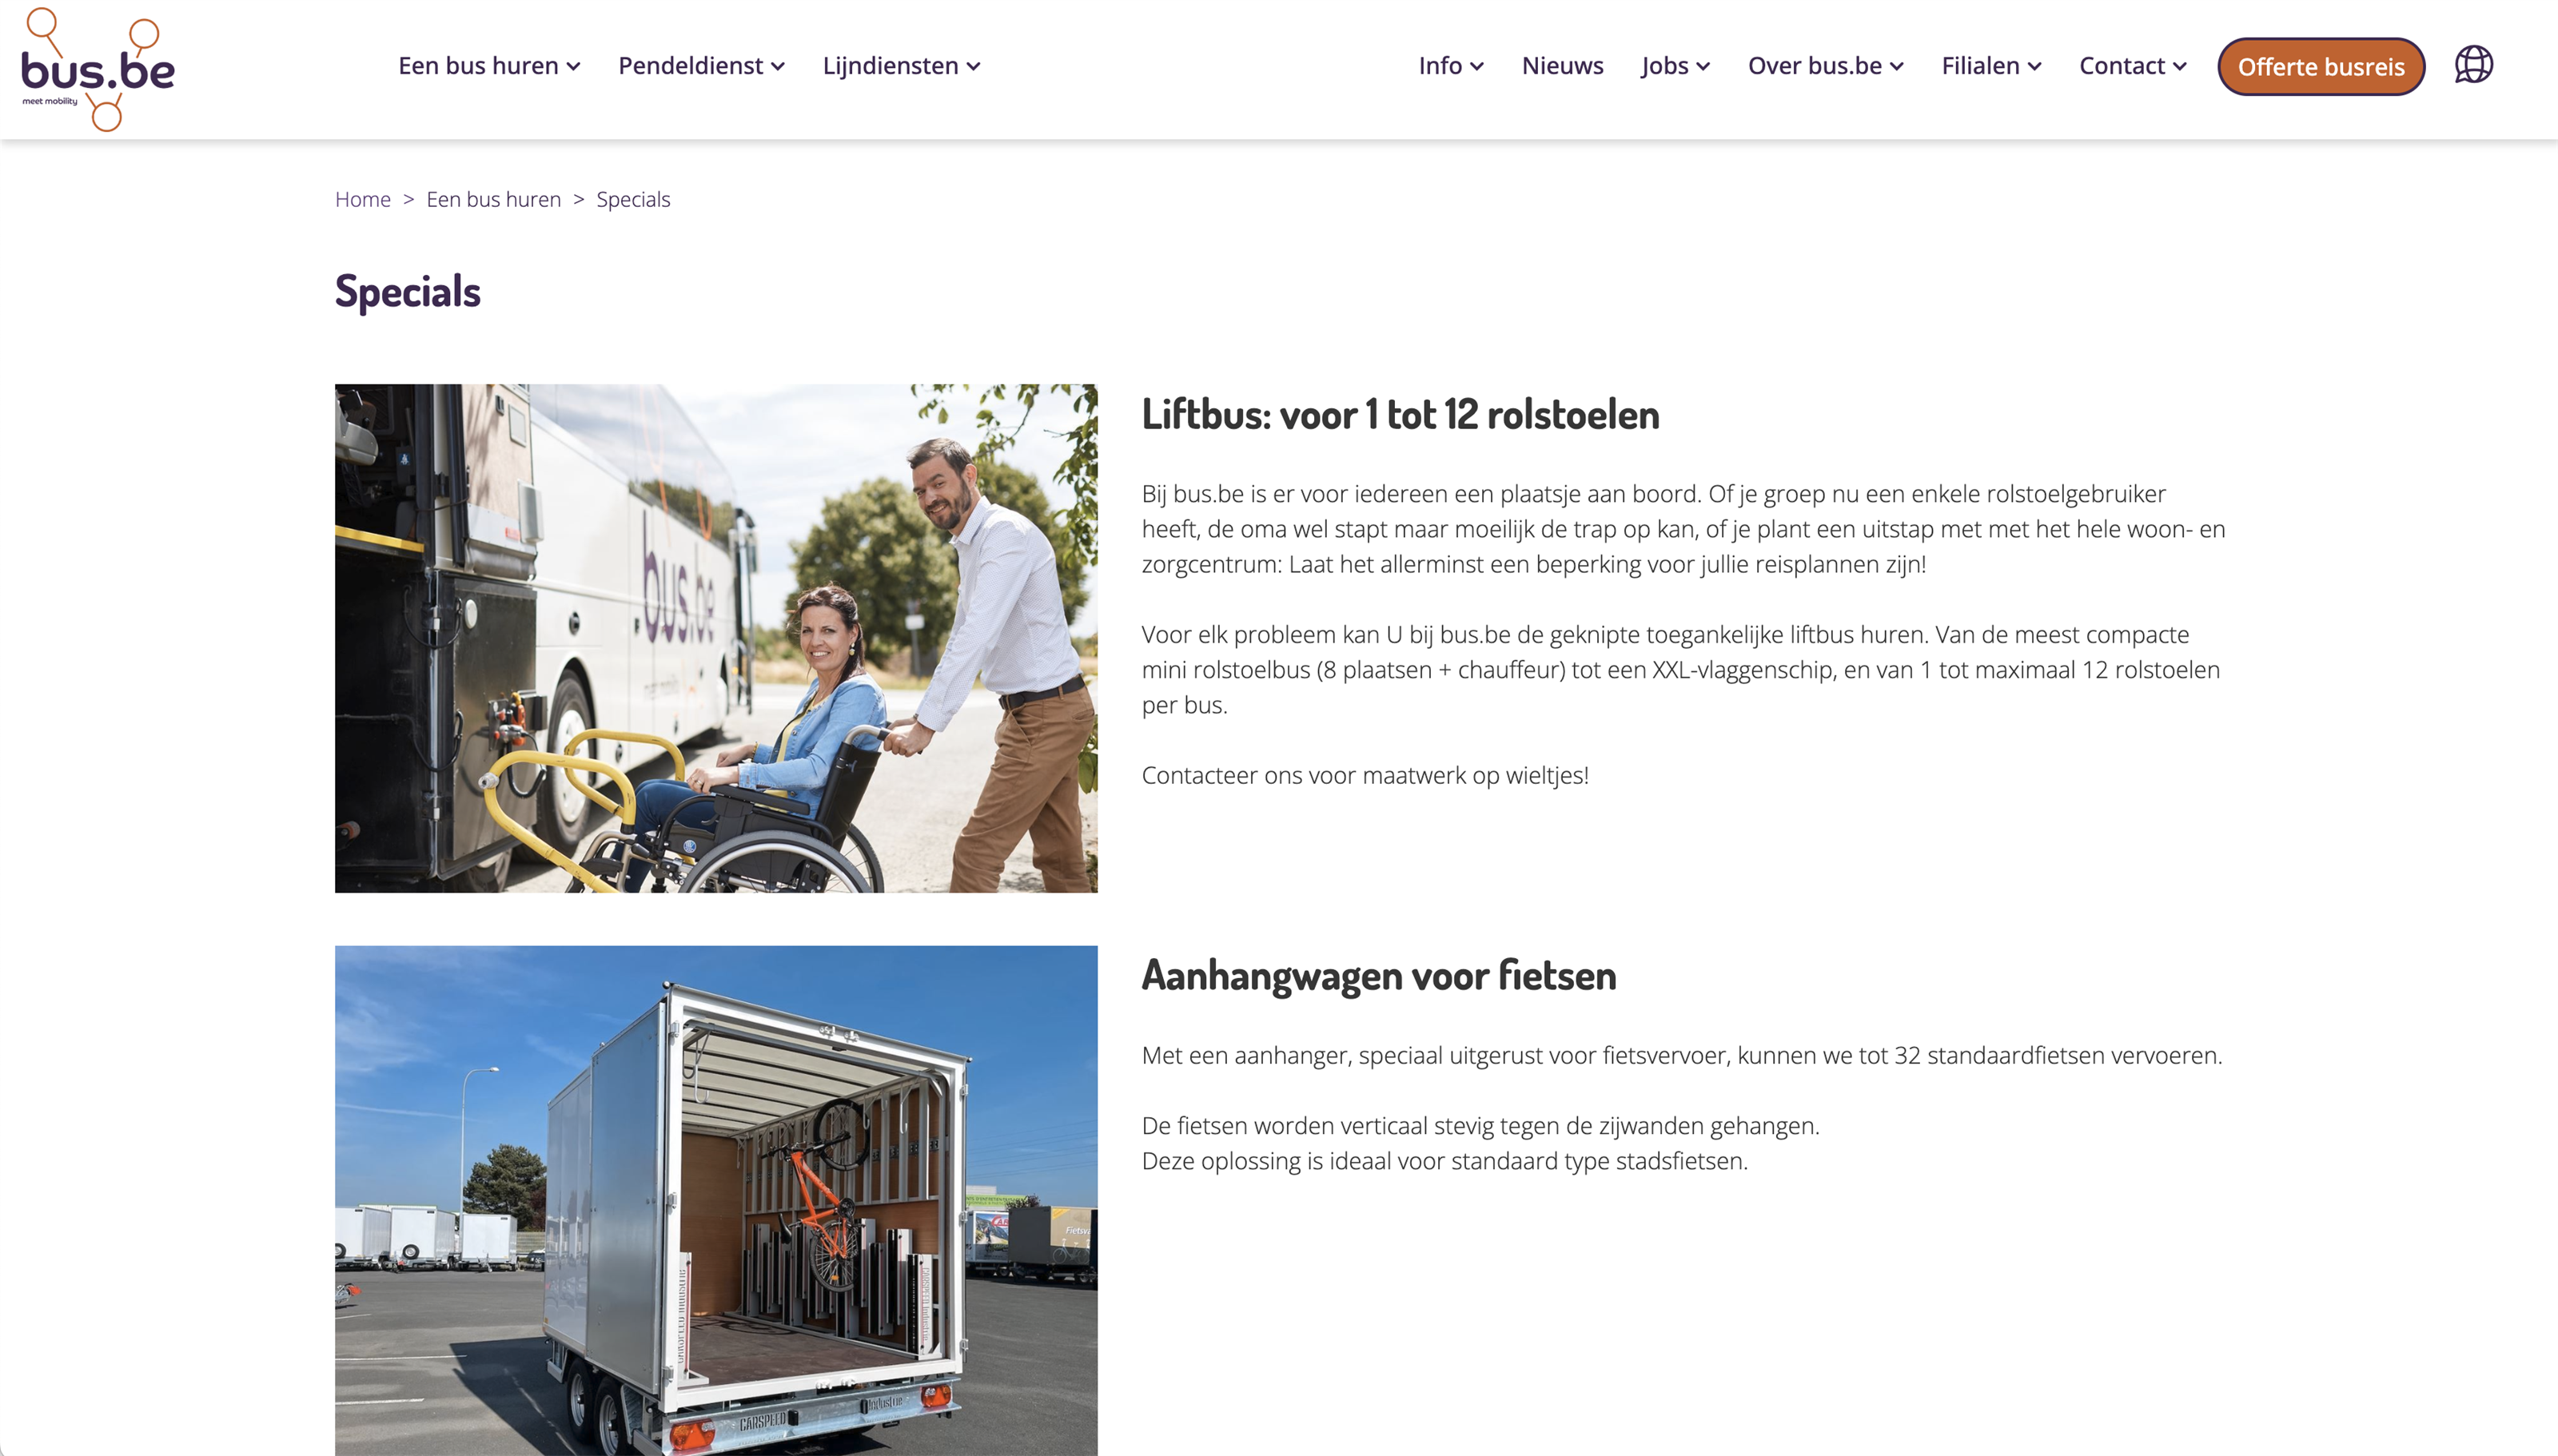Open the Info dropdown menu
The height and width of the screenshot is (1456, 2558).
coord(1450,66)
